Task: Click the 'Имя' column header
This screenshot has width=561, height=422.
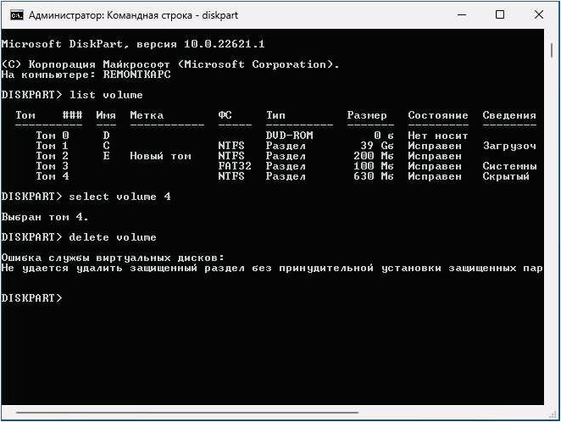Action: point(106,115)
